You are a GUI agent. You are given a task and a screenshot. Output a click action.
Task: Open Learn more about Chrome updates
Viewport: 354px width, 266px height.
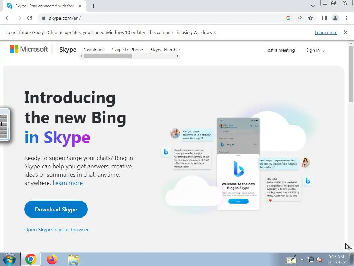(326, 32)
